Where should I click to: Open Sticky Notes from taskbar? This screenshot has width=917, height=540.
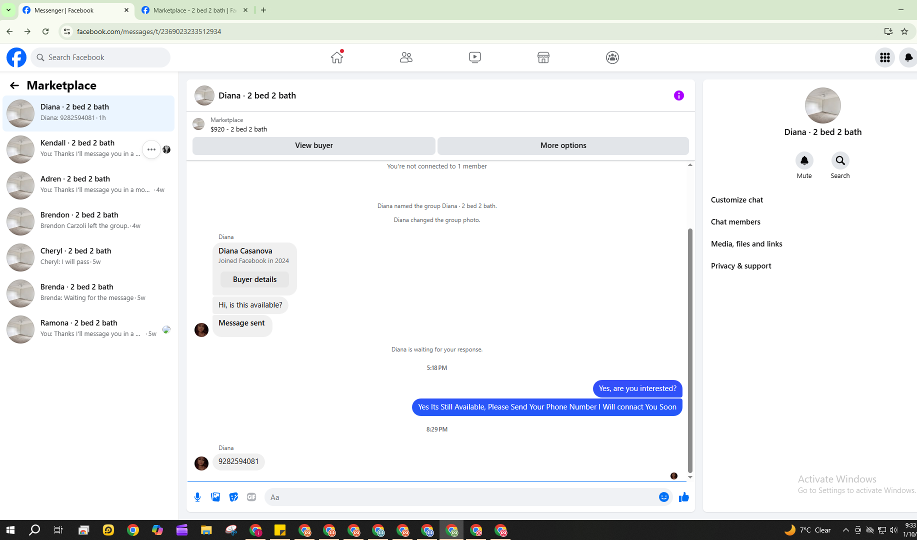pyautogui.click(x=280, y=530)
